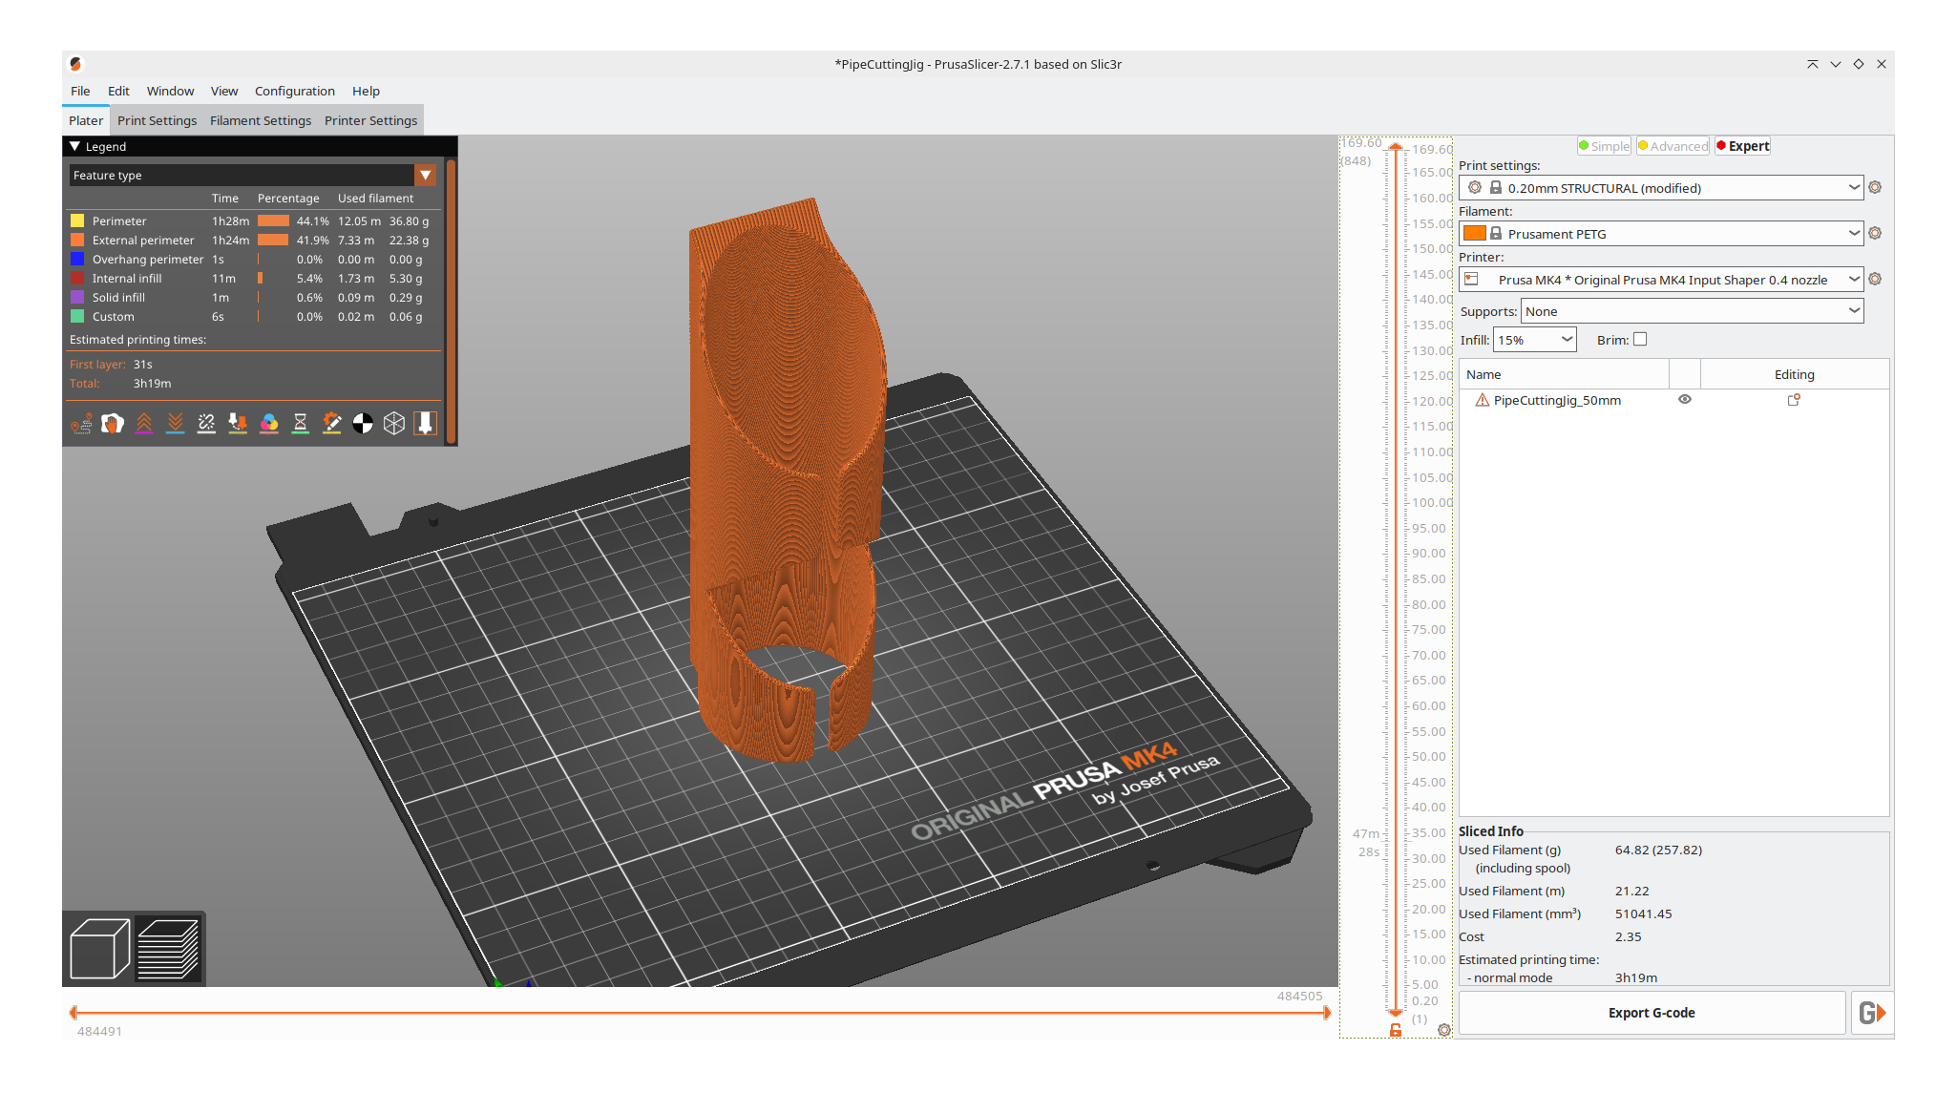Toggle the Internal infill feature visibility
This screenshot has width=1957, height=1113.
point(77,279)
